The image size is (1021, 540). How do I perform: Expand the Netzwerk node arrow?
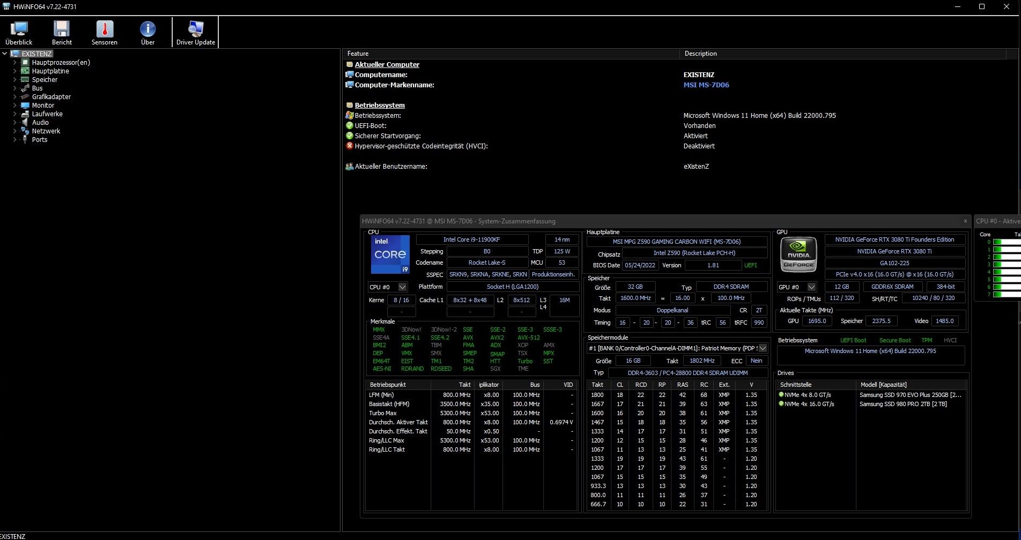click(x=14, y=131)
